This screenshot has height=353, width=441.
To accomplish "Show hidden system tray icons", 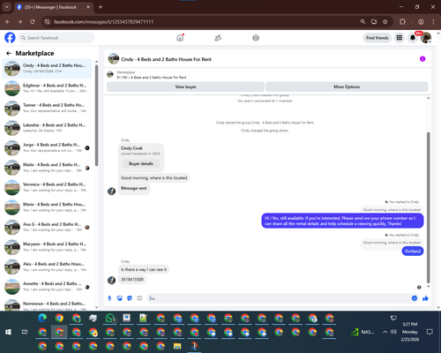I will pyautogui.click(x=385, y=332).
